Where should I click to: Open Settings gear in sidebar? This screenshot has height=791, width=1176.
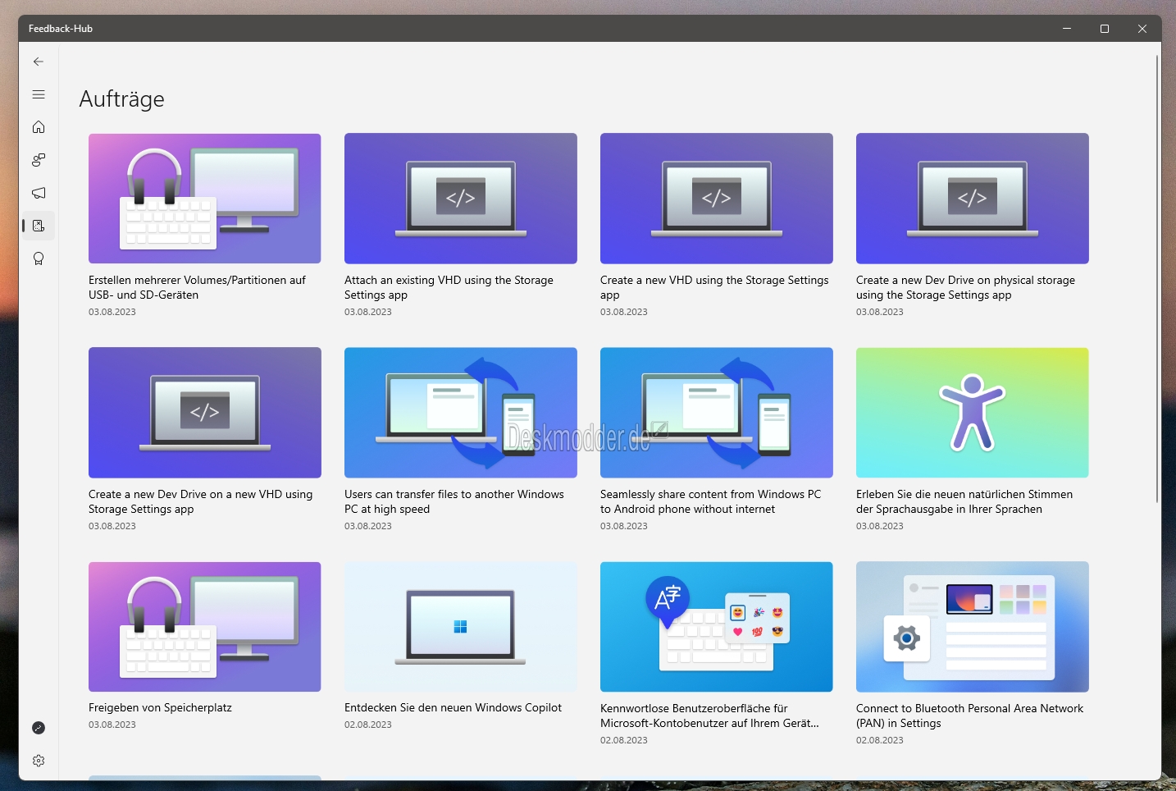[x=39, y=761]
